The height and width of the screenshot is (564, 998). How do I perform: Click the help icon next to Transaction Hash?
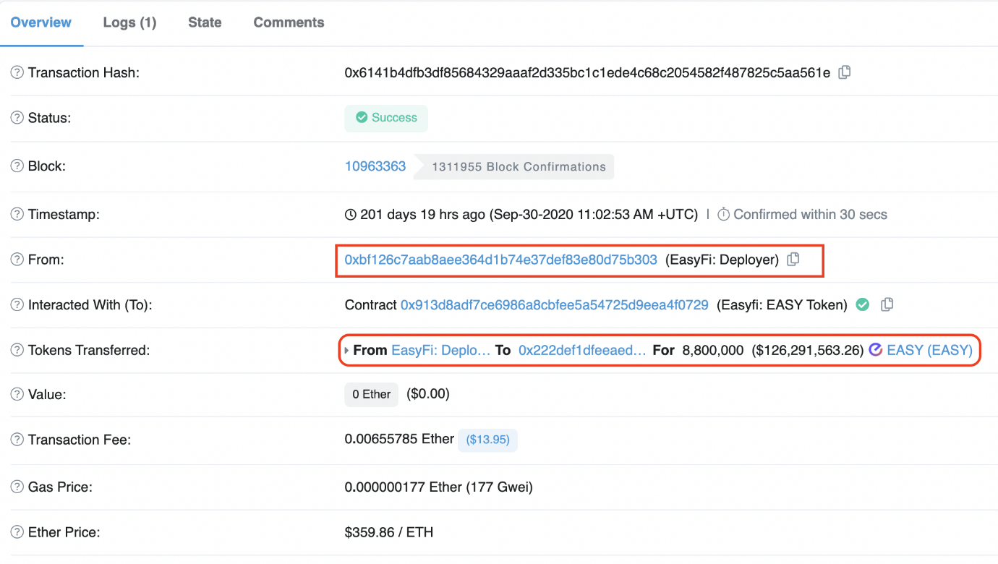click(17, 72)
